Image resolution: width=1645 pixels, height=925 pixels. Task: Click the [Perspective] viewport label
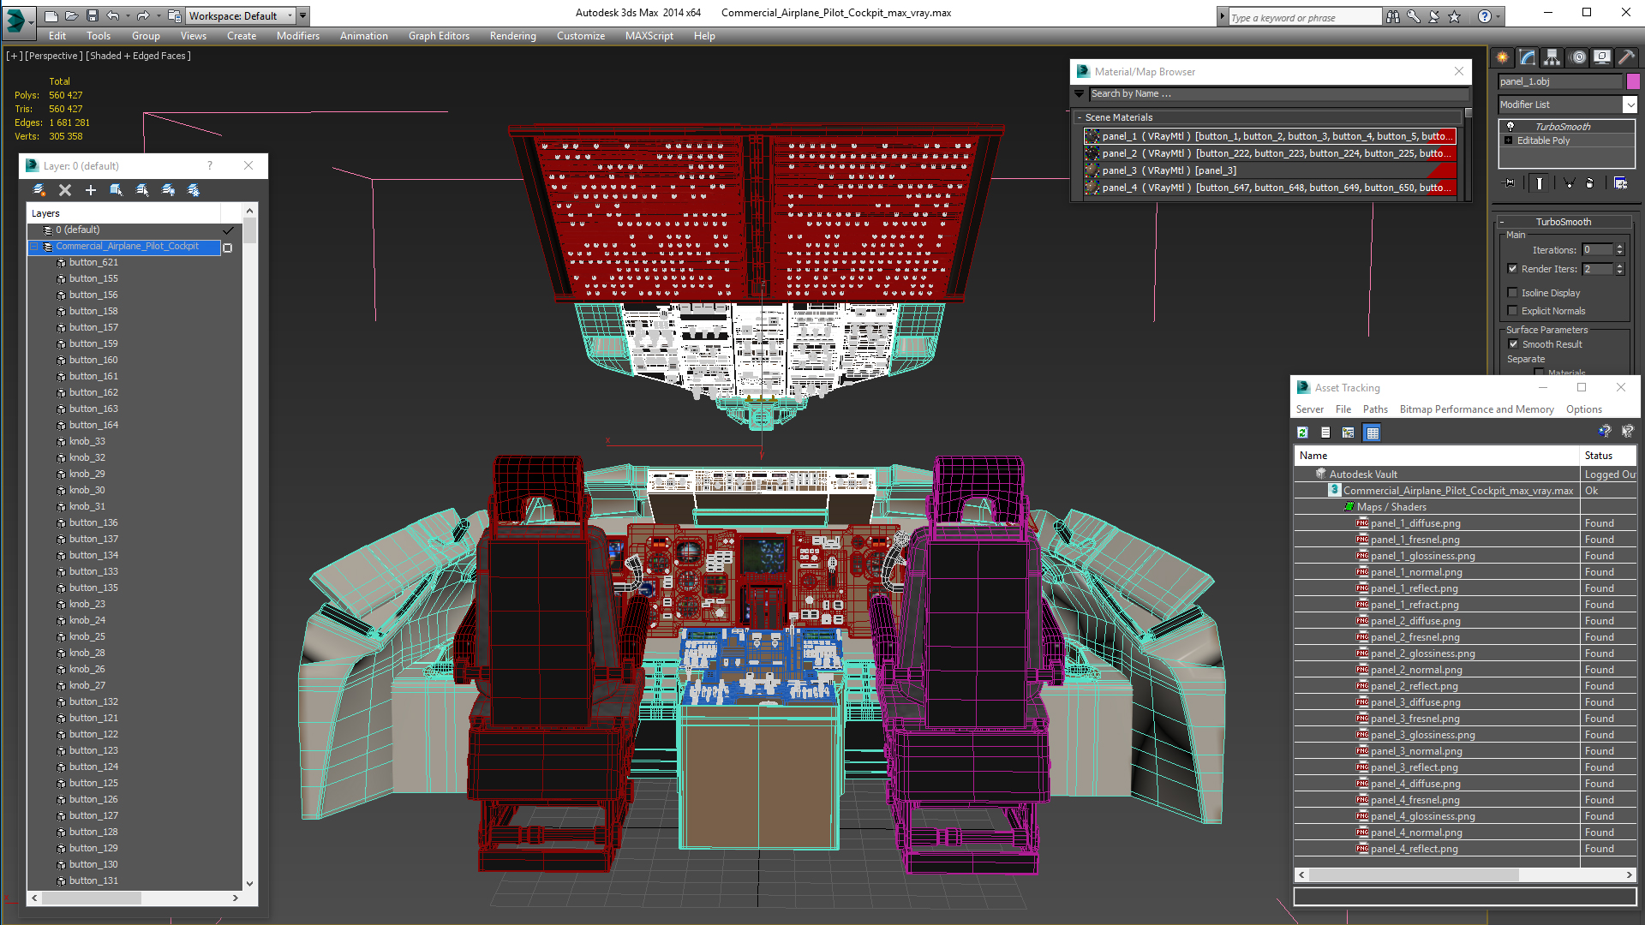(54, 56)
